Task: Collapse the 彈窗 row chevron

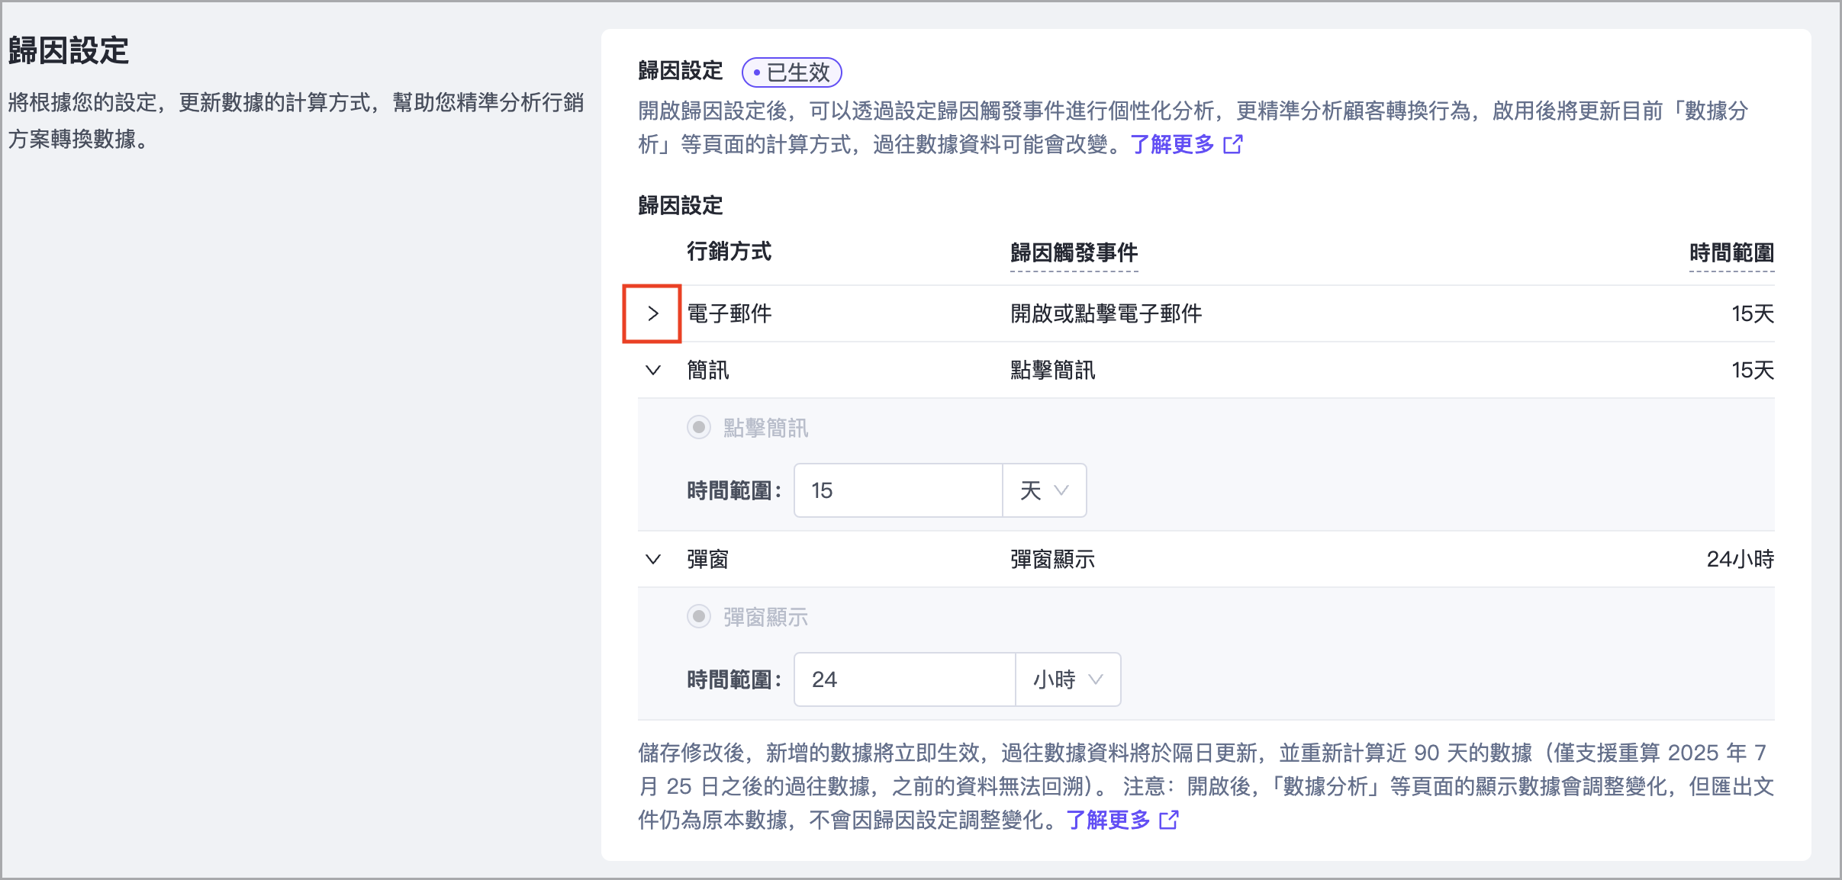Action: coord(652,560)
